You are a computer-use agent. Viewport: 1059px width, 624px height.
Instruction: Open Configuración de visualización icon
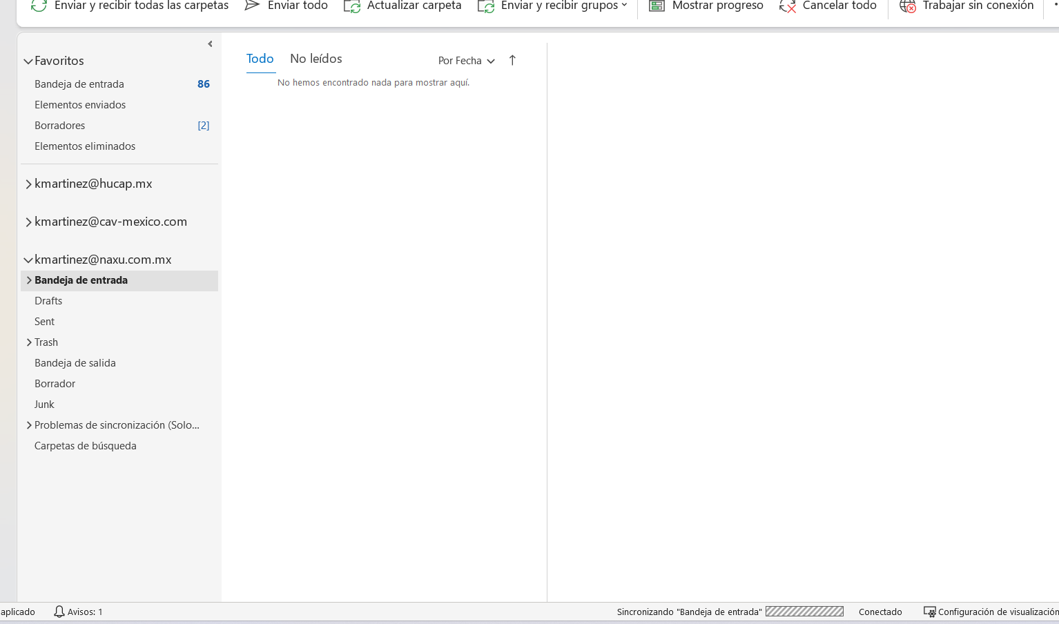click(930, 612)
